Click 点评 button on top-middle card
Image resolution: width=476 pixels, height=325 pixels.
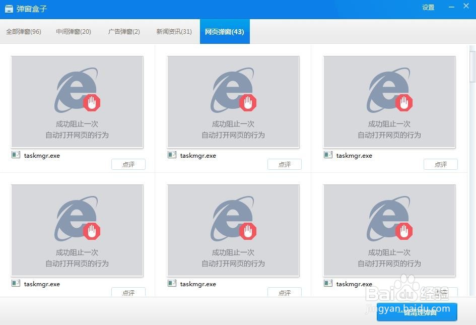(285, 164)
